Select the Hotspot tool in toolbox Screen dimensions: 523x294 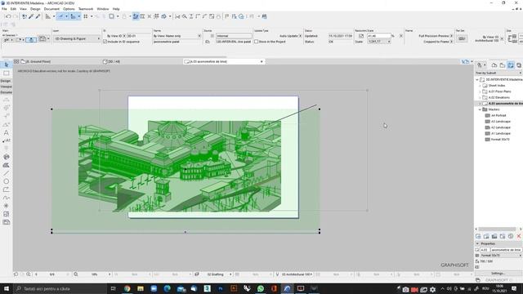pyautogui.click(x=6, y=206)
